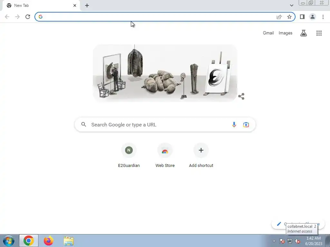Screen dimensions: 330x247
Task: Open the Search Labs flask icon
Action: [304, 33]
